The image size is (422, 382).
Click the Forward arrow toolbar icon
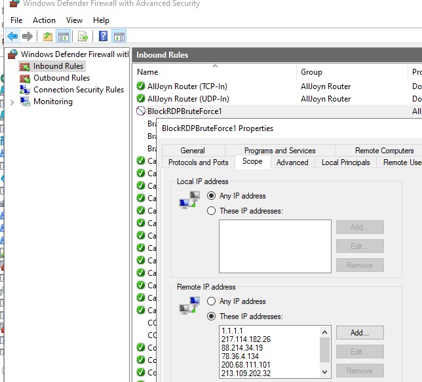(x=27, y=36)
